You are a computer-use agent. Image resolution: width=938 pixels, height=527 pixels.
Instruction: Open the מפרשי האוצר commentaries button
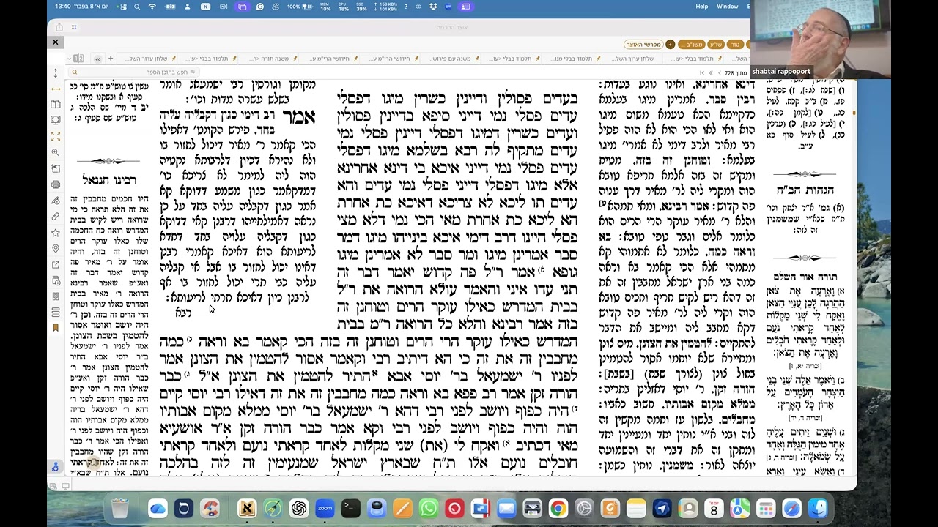coord(643,45)
